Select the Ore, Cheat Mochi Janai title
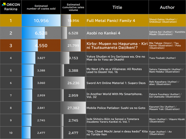The image size is (186, 139). pyautogui.click(x=117, y=133)
